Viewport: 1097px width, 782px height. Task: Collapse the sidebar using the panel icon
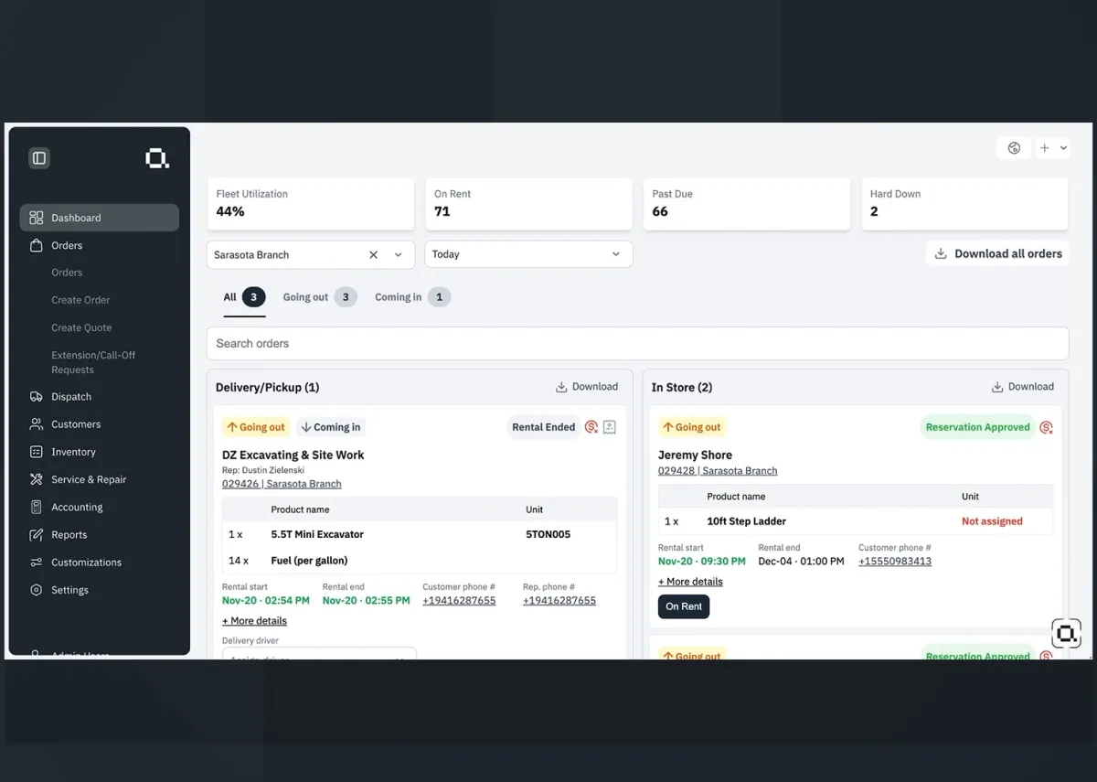(38, 157)
